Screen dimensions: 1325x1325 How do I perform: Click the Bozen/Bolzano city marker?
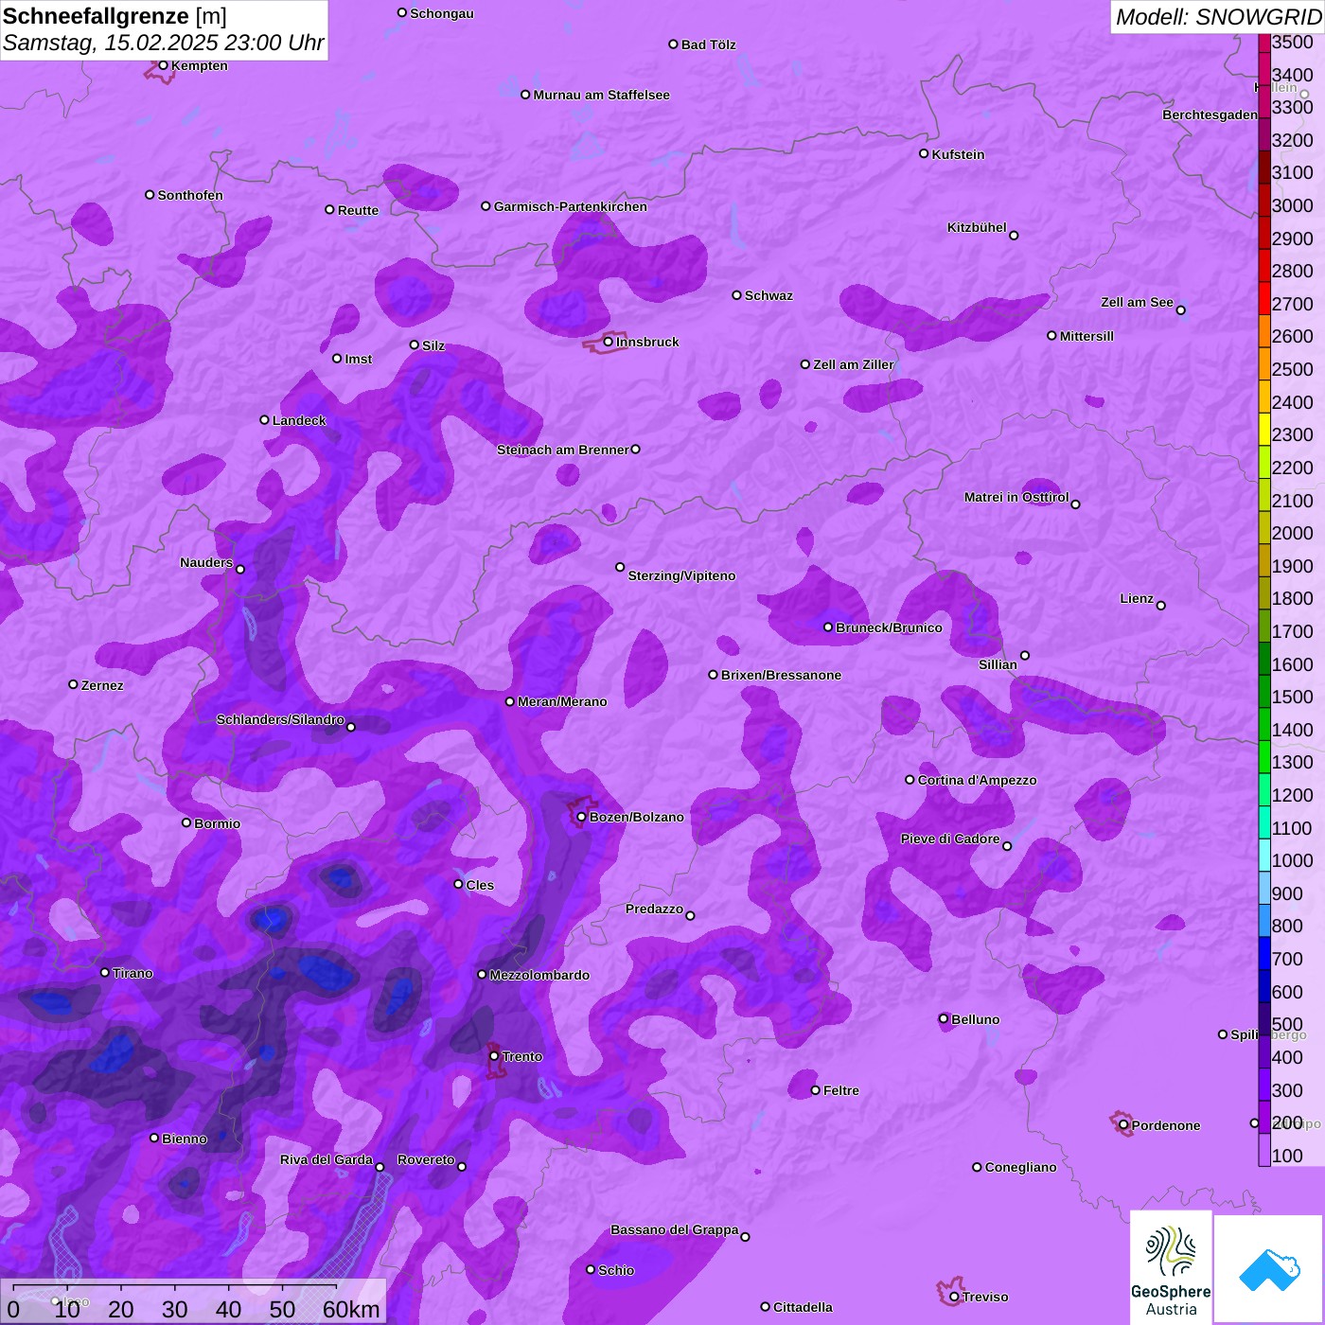[582, 817]
